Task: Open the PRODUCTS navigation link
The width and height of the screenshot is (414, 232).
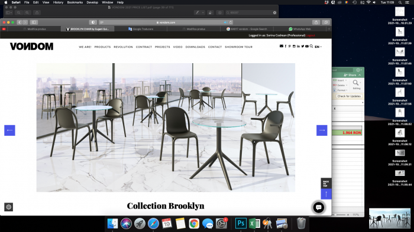Action: click(102, 47)
